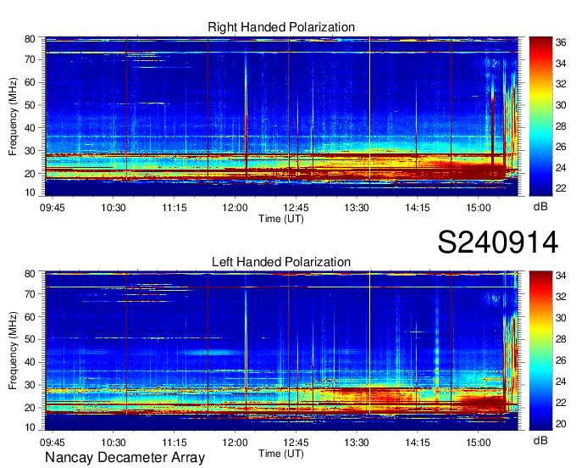Click the Frequency (MHz) axis label of Right Handed plot
576x468 pixels.
coord(13,116)
